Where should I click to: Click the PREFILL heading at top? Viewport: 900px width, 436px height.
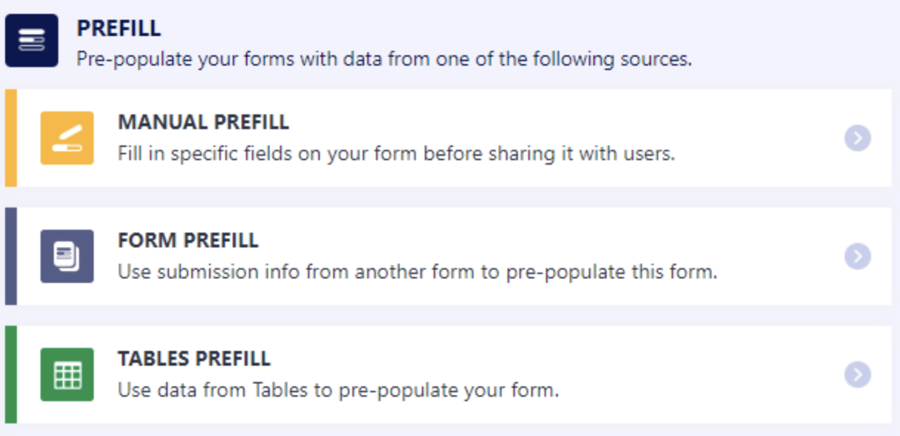119,28
